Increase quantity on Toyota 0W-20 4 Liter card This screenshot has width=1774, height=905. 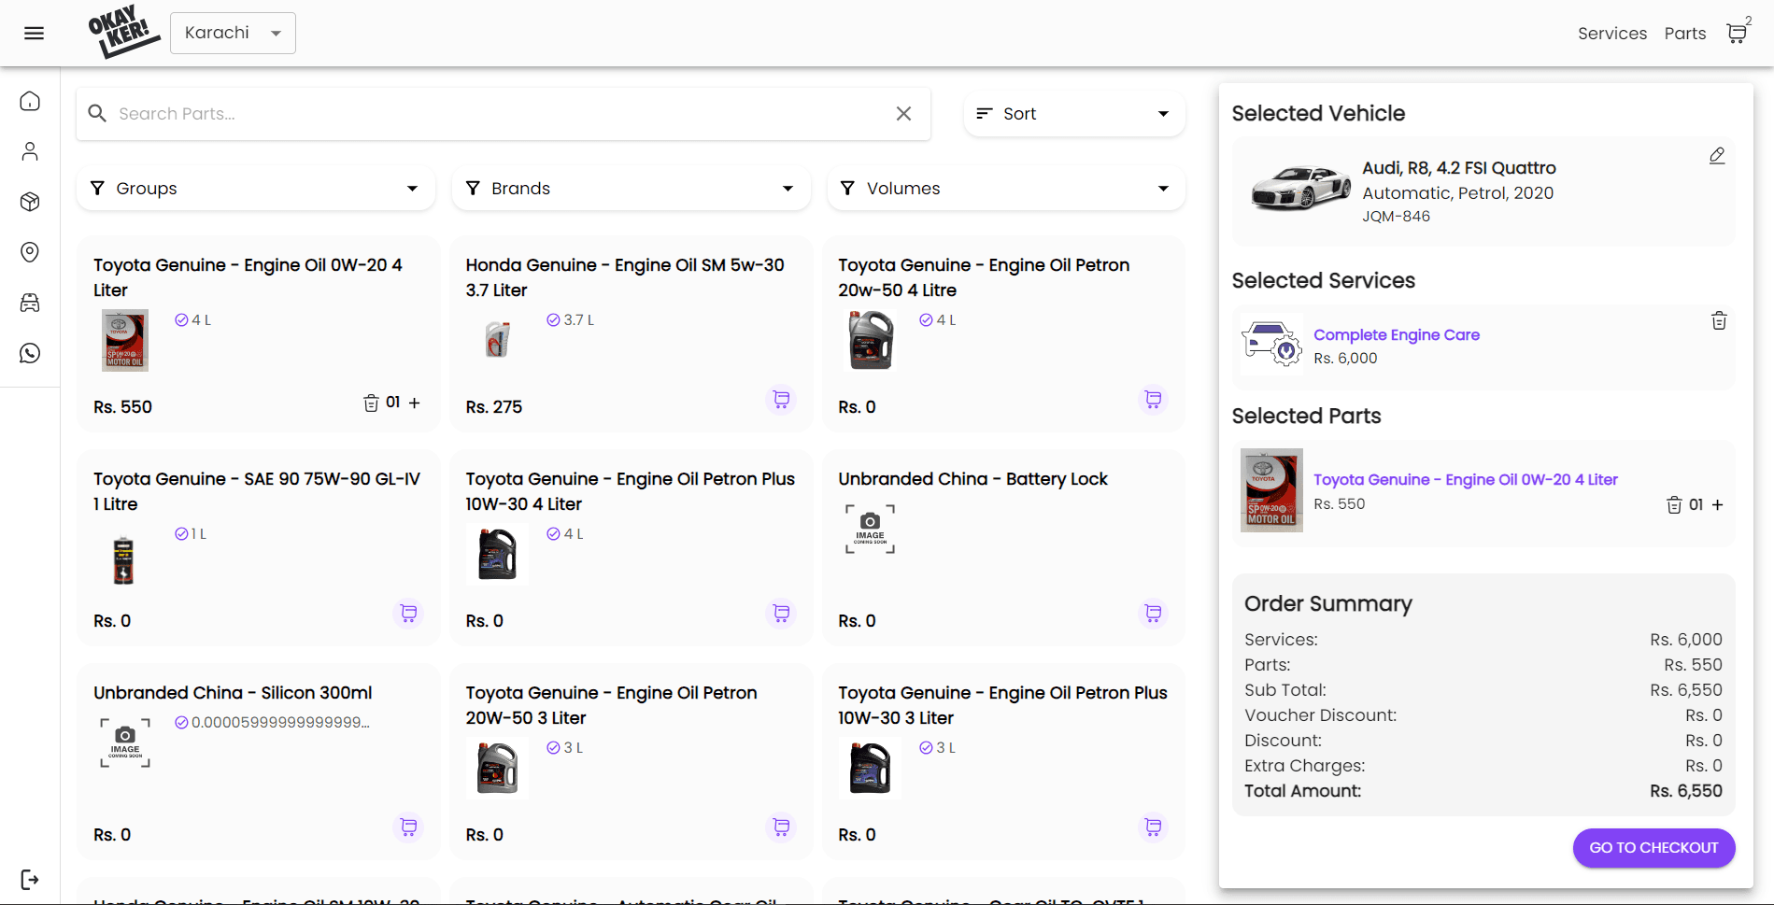click(x=415, y=403)
